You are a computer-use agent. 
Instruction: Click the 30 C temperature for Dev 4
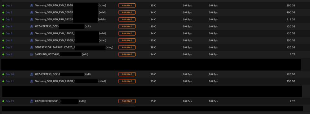pyautogui.click(x=153, y=26)
